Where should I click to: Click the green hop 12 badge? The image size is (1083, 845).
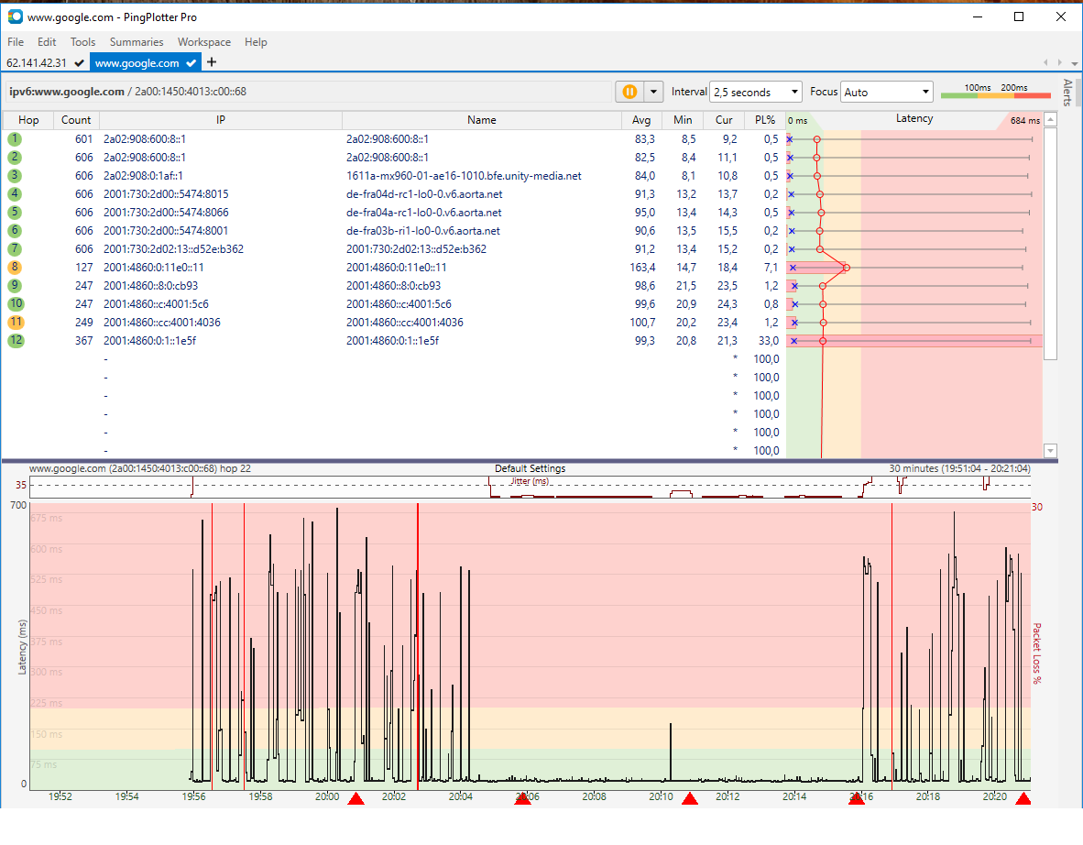(x=14, y=340)
